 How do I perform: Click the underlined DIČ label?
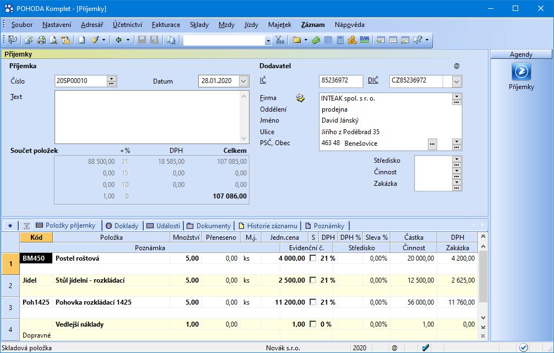coord(373,80)
